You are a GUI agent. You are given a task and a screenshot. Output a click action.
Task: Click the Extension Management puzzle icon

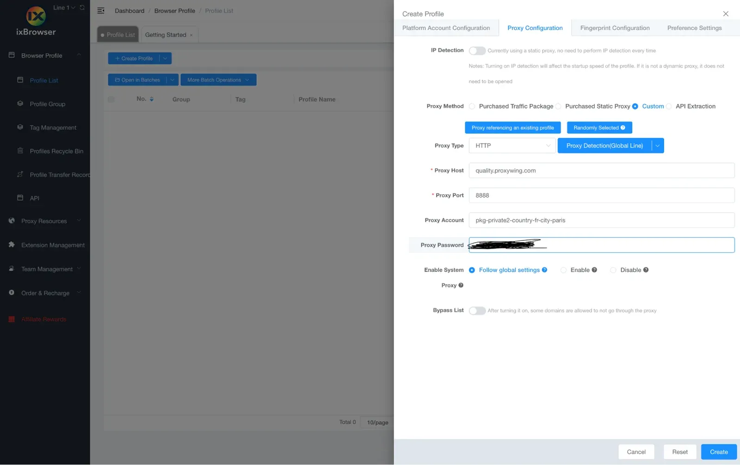coord(12,245)
